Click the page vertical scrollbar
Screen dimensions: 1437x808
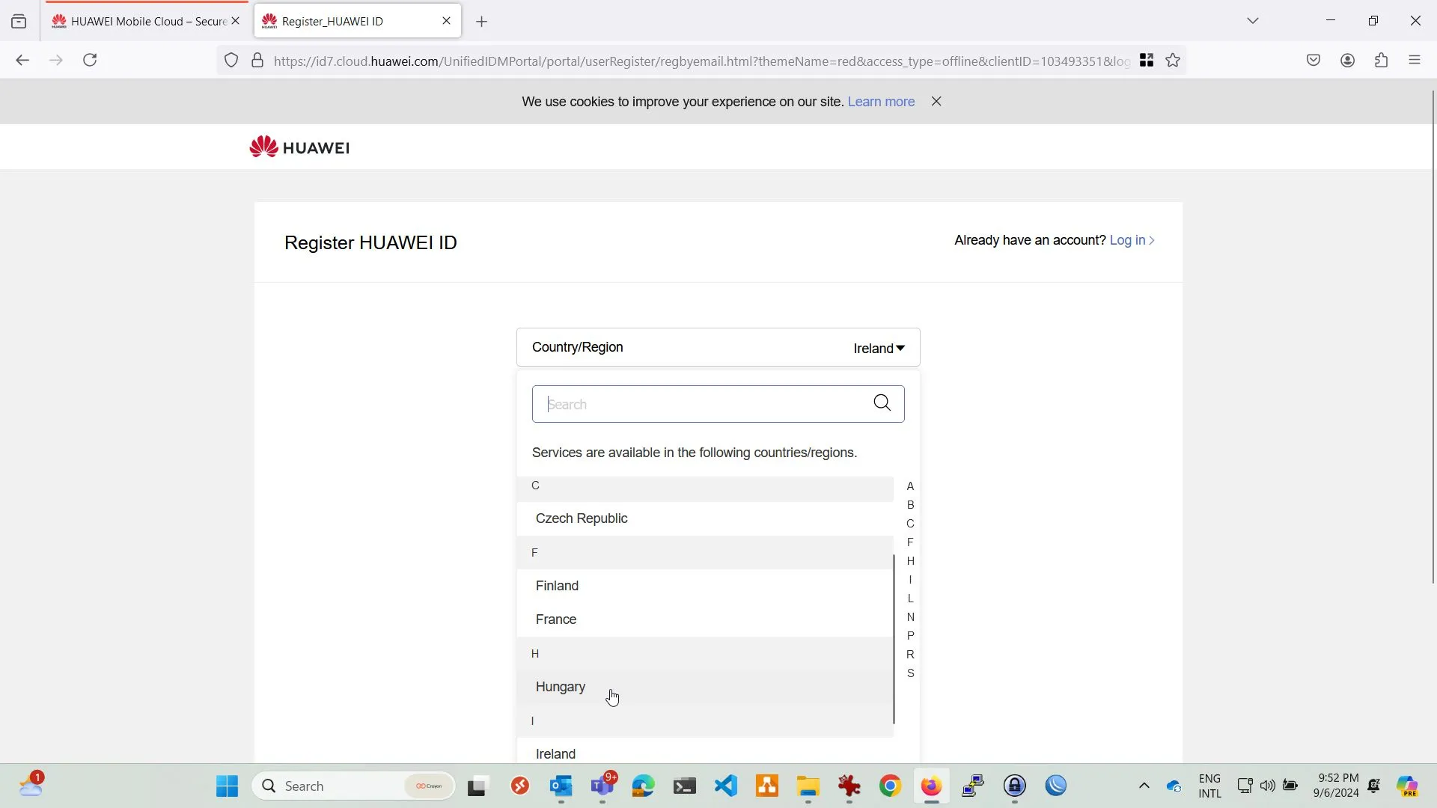tap(1433, 337)
